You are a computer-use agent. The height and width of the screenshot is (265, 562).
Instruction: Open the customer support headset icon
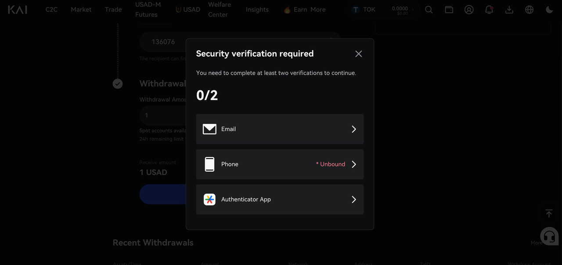click(549, 236)
